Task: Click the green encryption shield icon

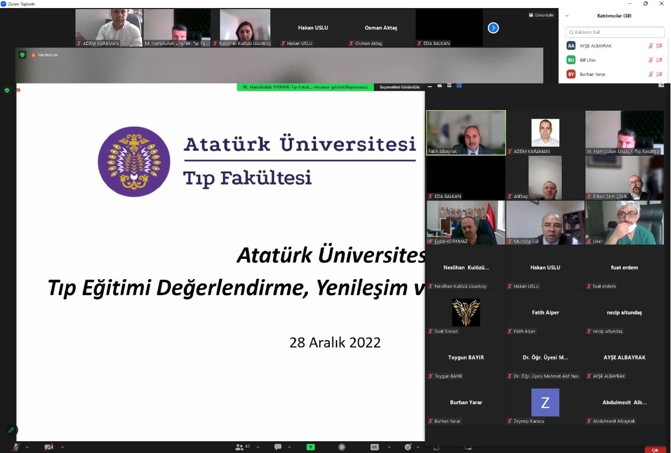Action: [x=22, y=55]
